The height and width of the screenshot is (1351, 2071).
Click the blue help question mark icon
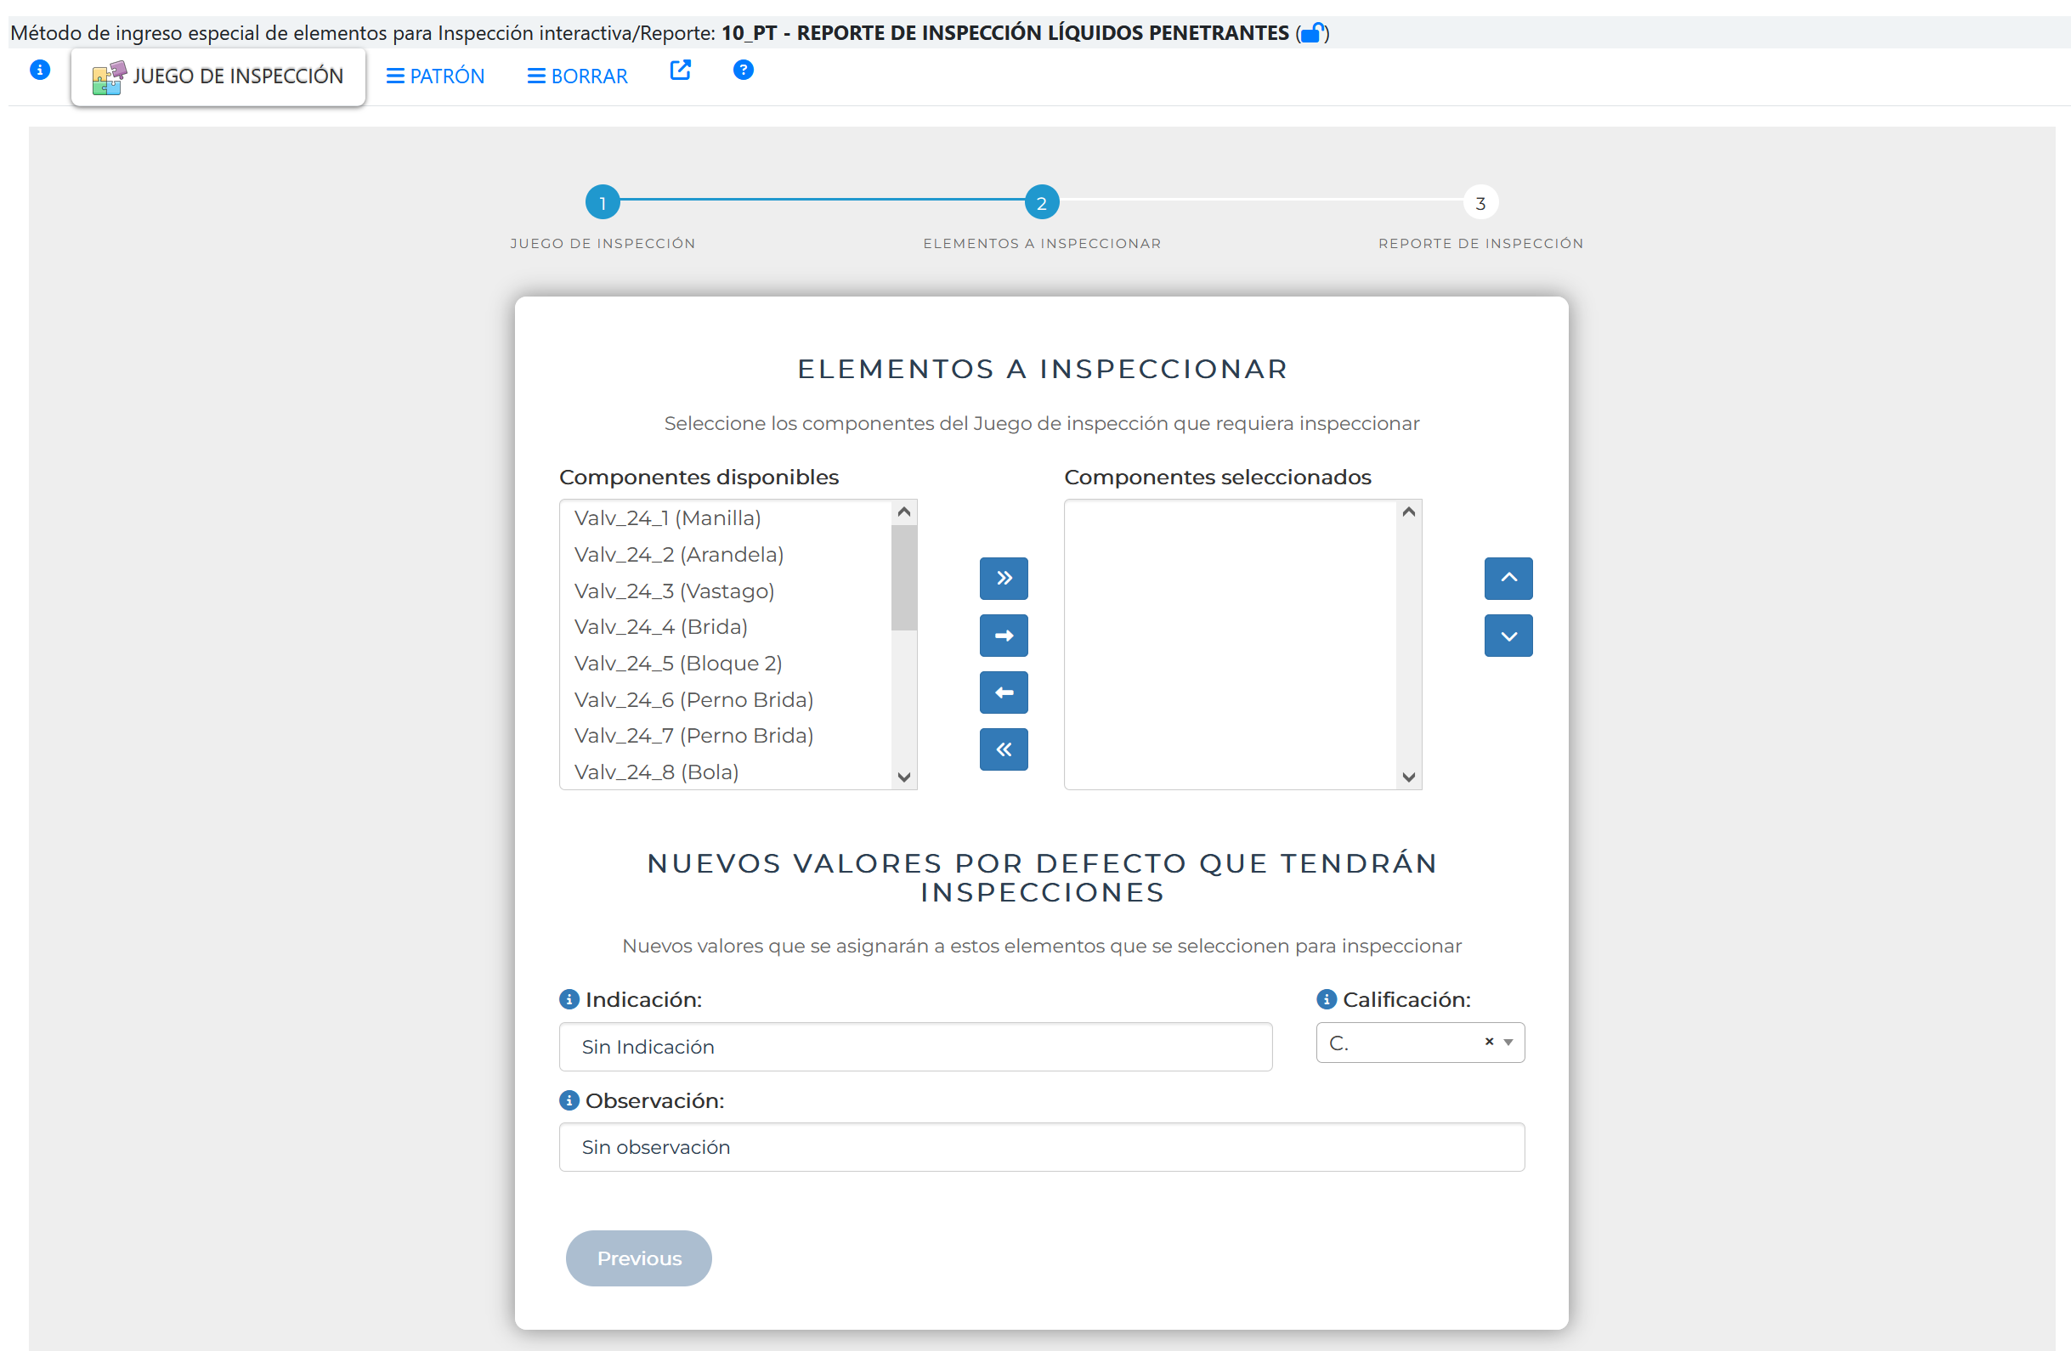(x=743, y=71)
